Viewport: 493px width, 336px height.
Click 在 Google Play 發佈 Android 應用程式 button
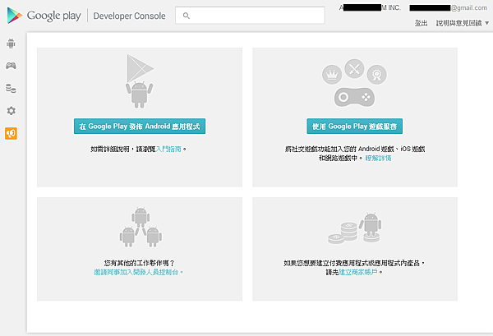pyautogui.click(x=140, y=126)
